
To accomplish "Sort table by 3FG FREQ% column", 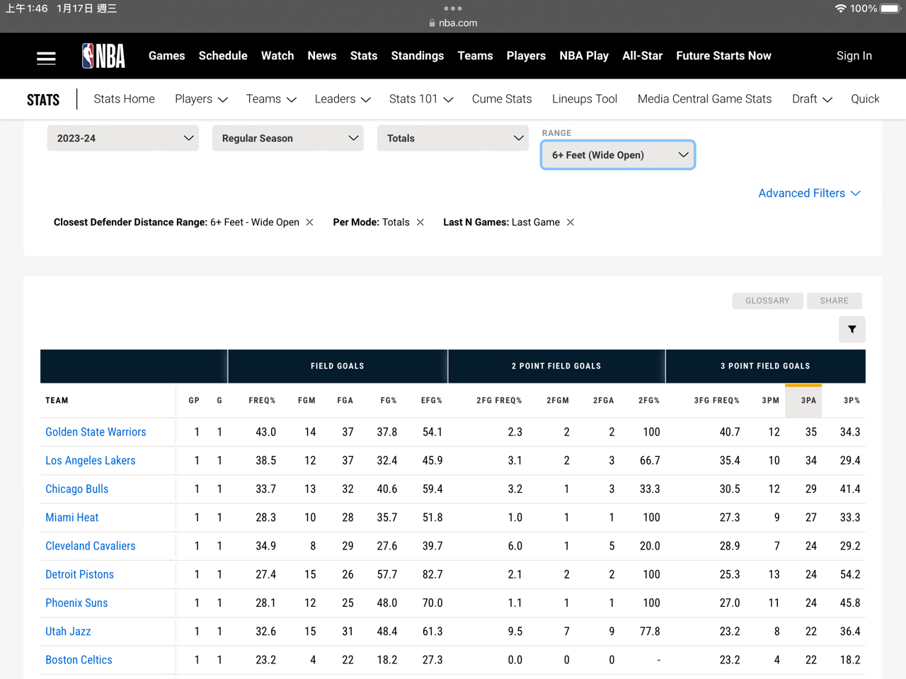I will coord(716,400).
